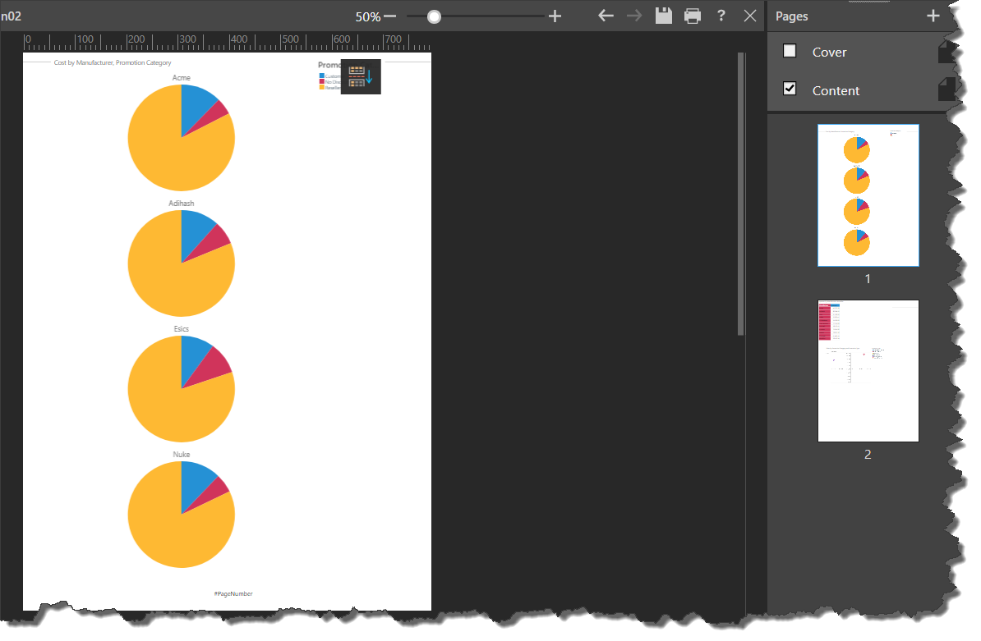Click the page icon beside the Content row
981x641 pixels.
pos(946,89)
